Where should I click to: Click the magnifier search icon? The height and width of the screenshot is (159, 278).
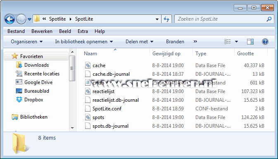click(x=269, y=19)
